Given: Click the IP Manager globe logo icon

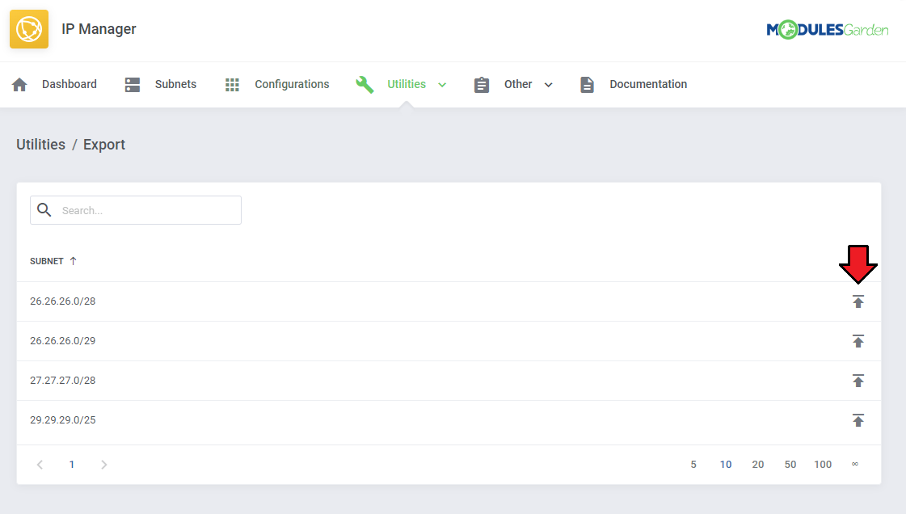Looking at the screenshot, I should pyautogui.click(x=29, y=29).
